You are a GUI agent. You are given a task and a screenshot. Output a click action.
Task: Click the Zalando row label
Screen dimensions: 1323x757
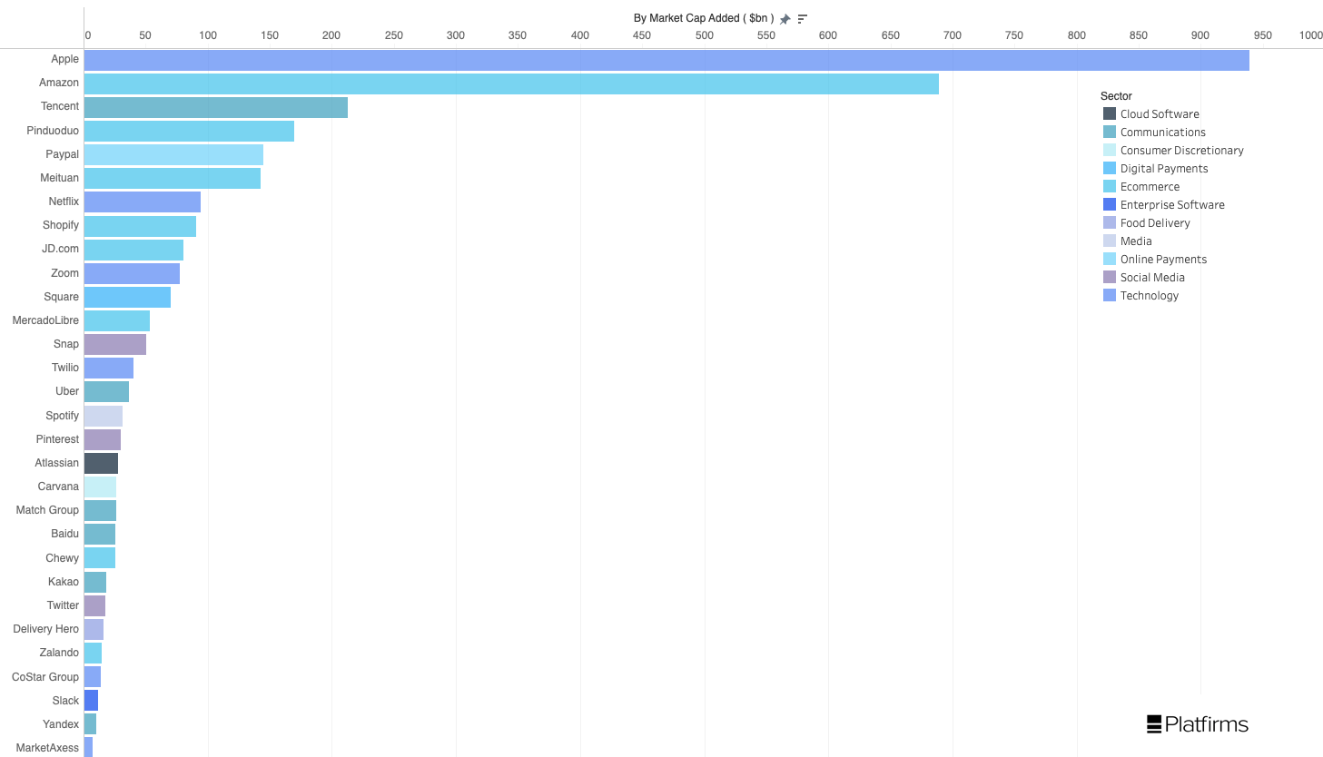click(59, 653)
